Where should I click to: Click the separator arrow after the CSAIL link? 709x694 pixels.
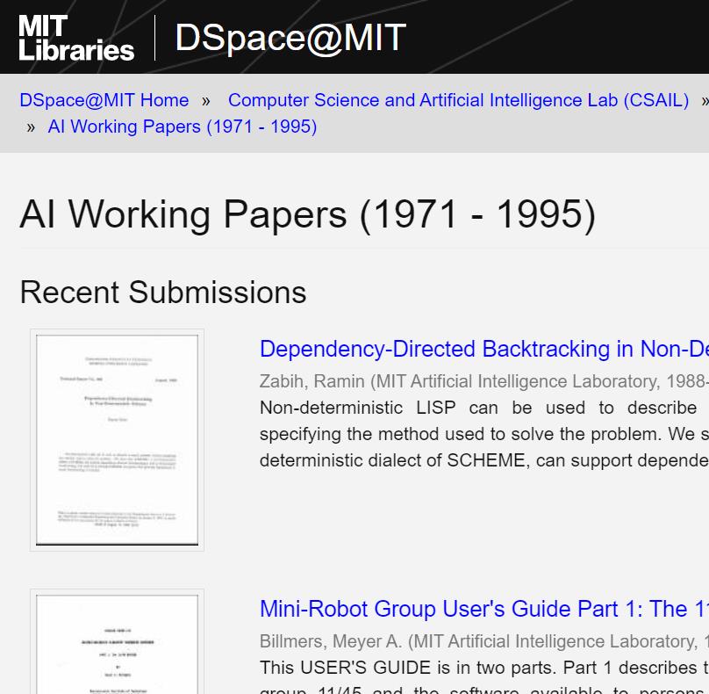coord(704,101)
